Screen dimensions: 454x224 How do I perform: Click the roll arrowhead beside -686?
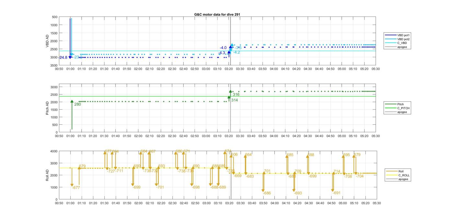tap(263, 191)
